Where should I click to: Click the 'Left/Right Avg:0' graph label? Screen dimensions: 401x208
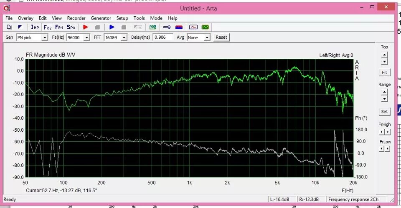pos(336,55)
